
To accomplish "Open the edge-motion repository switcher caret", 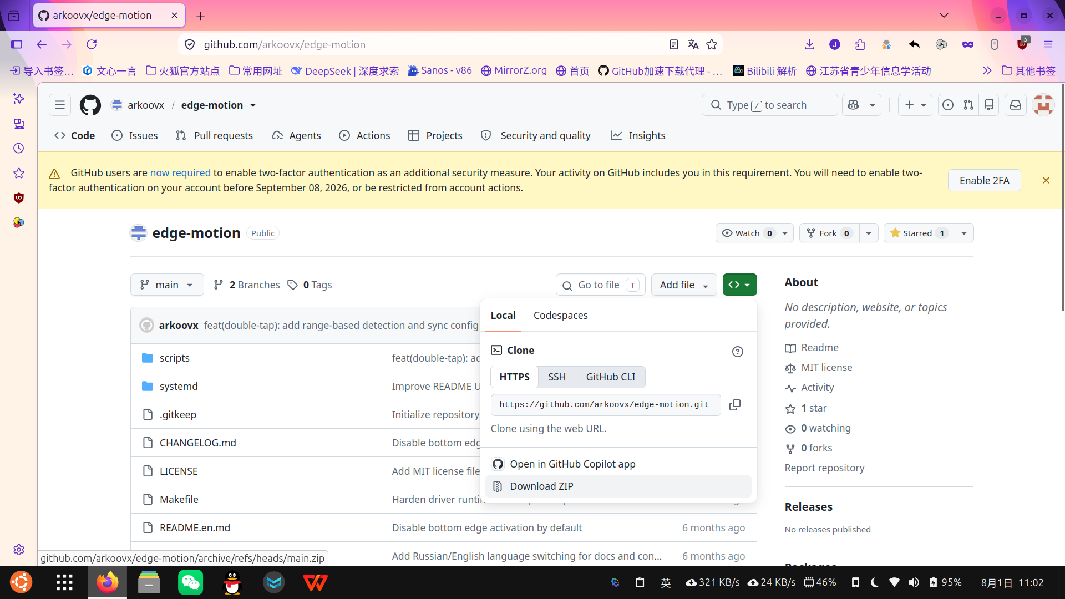I will pyautogui.click(x=253, y=105).
